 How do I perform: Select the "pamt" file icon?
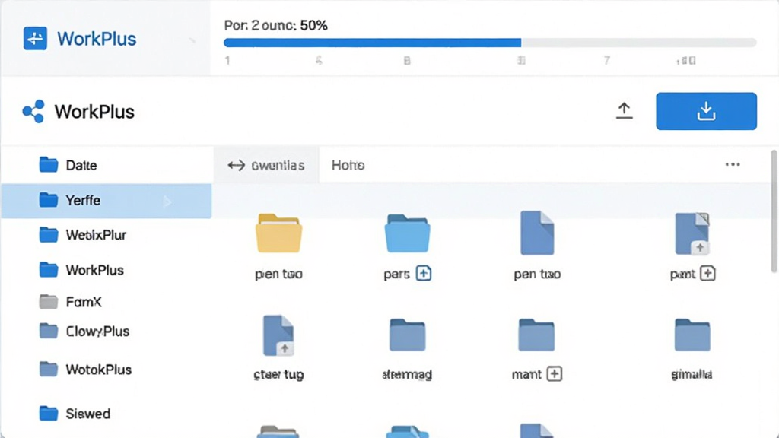[x=692, y=233]
